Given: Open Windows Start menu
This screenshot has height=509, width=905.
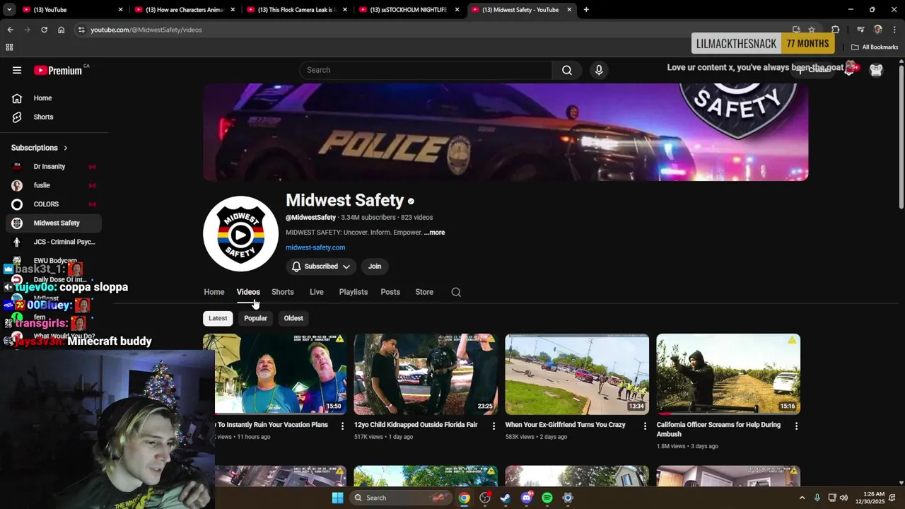Looking at the screenshot, I should pyautogui.click(x=338, y=498).
